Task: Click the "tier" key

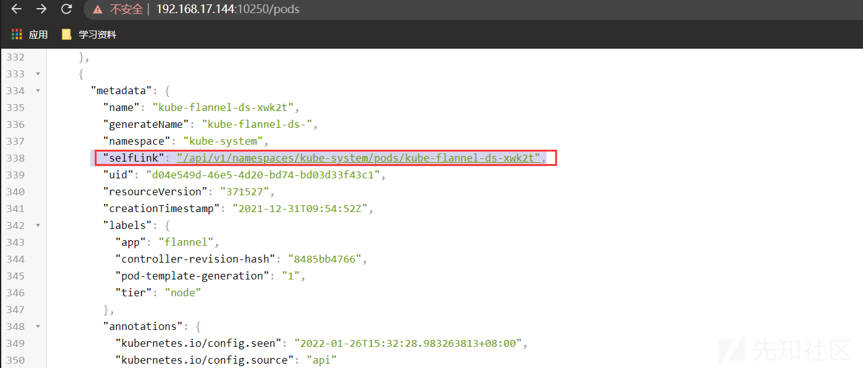Action: coord(134,293)
